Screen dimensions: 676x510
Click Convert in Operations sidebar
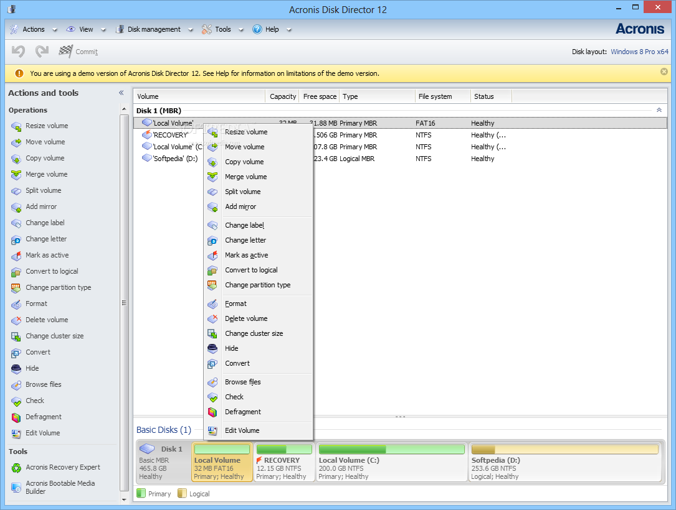38,352
